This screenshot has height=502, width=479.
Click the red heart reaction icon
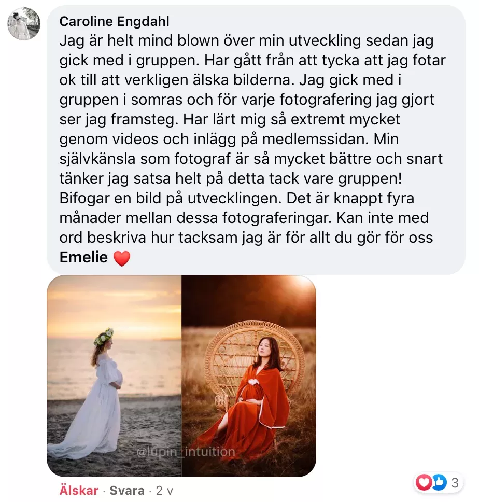coord(424,482)
